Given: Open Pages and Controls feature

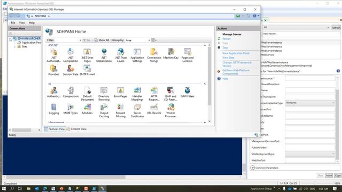Looking at the screenshot, I should click(x=188, y=55).
